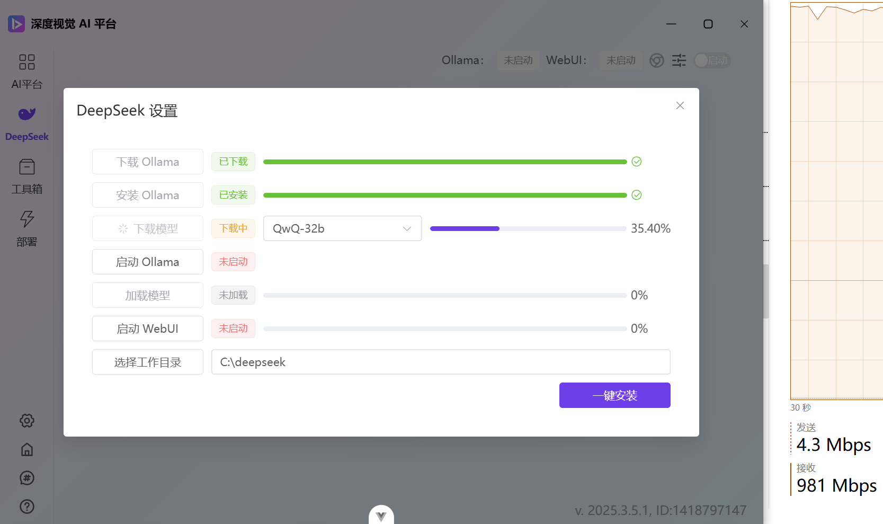Click the model download progress bar at 35.40%
Screen dimensions: 883x524
(528, 228)
